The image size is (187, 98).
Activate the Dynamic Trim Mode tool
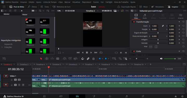52,58
